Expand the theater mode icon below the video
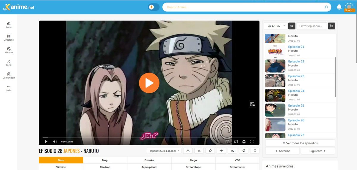Image resolution: width=357 pixels, height=170 pixels. coord(255,151)
